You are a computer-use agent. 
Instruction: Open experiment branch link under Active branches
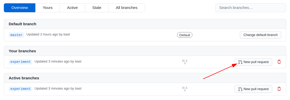tap(20, 89)
